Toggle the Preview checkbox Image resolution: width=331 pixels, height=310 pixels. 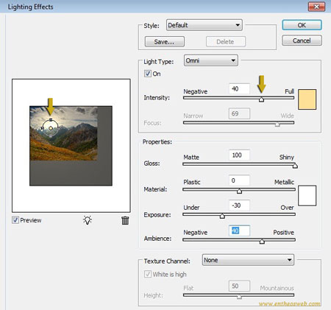click(x=15, y=220)
